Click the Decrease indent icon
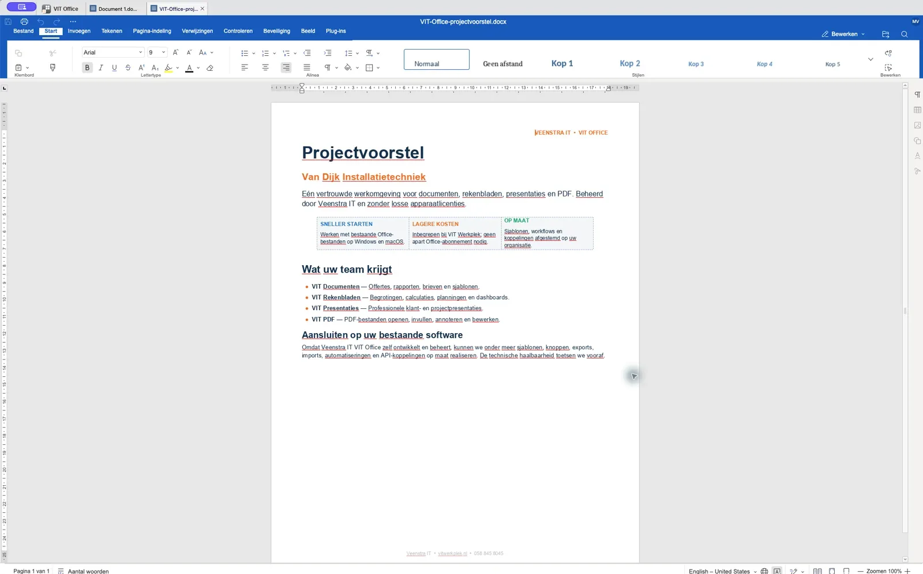The width and height of the screenshot is (923, 574). (x=307, y=53)
